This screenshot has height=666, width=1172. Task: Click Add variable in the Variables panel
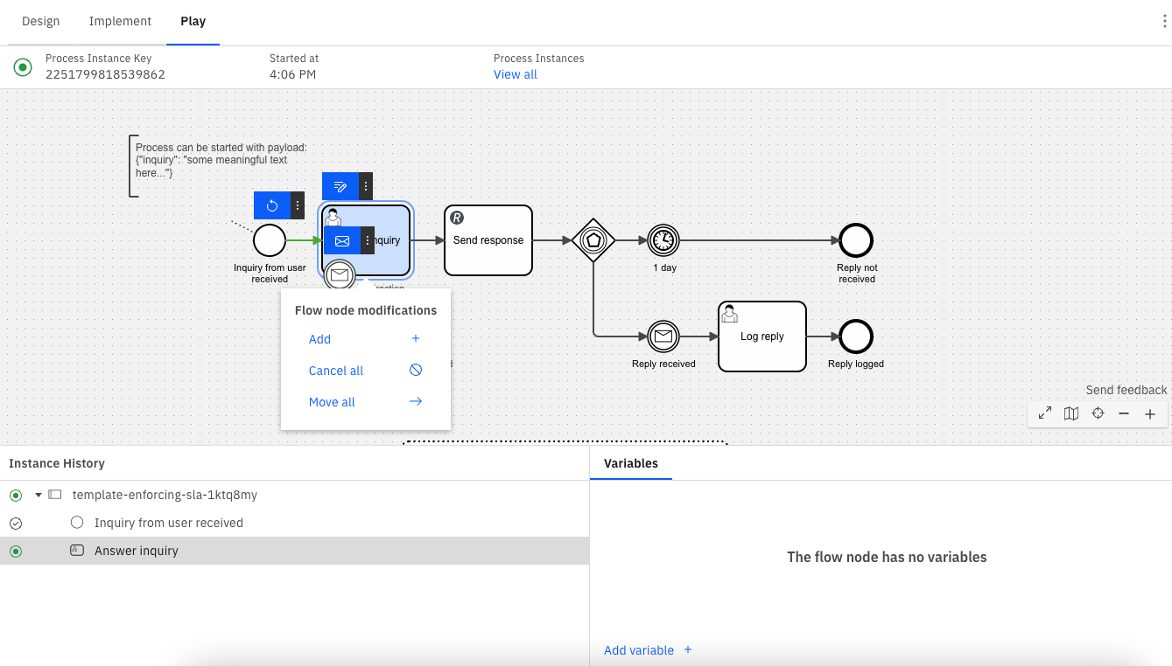640,650
